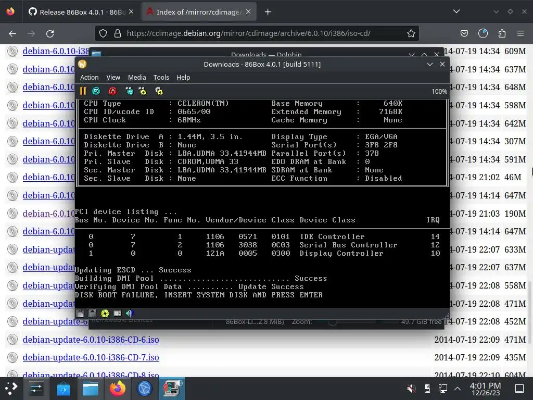Open 86Box machine settings gear icon
Viewport: 533px width, 400px height.
(159, 91)
